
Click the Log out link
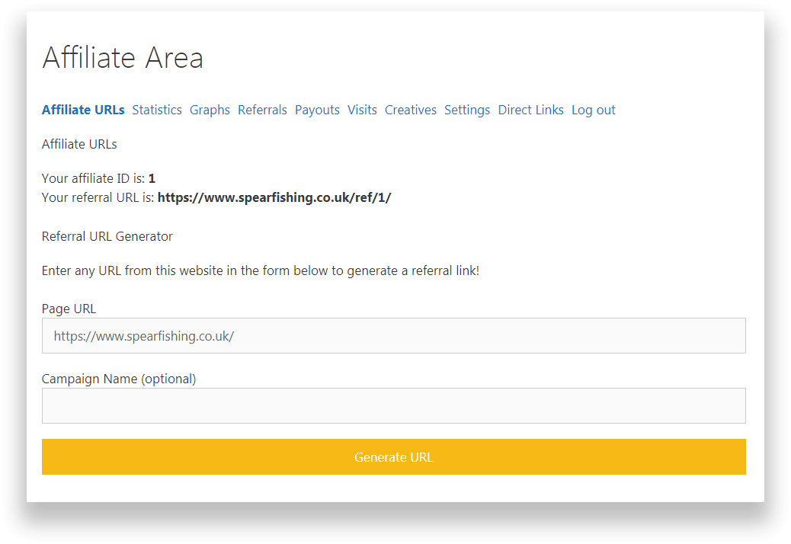[593, 110]
